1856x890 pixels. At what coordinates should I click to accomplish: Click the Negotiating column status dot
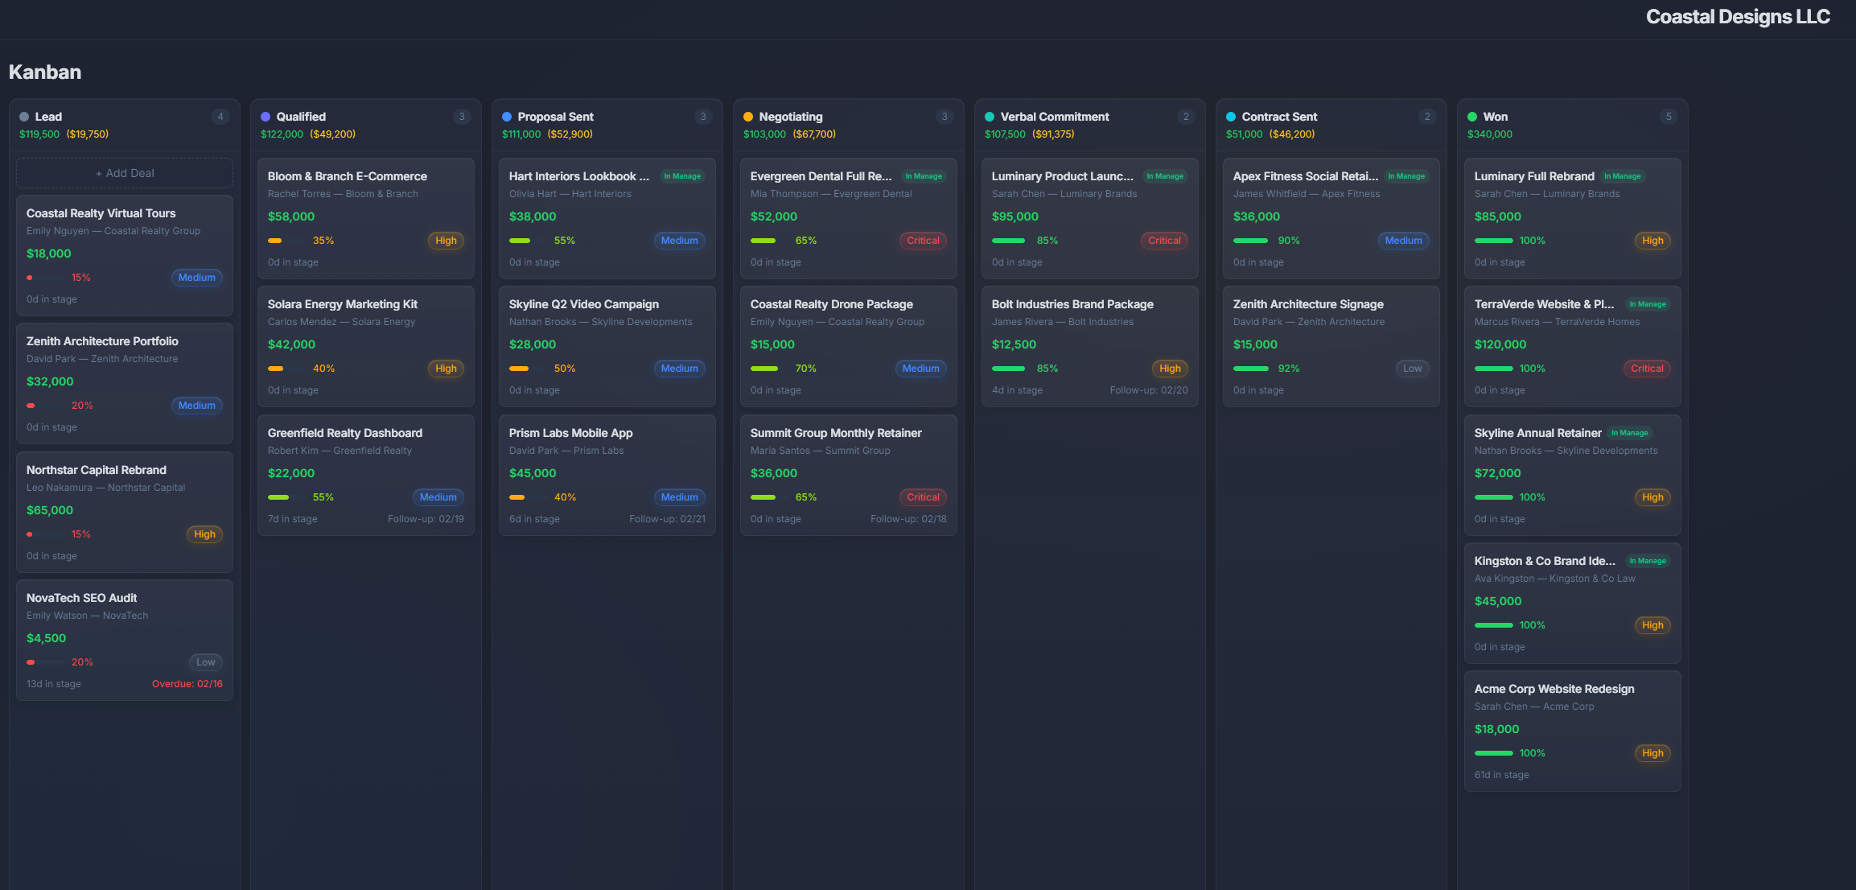coord(748,117)
